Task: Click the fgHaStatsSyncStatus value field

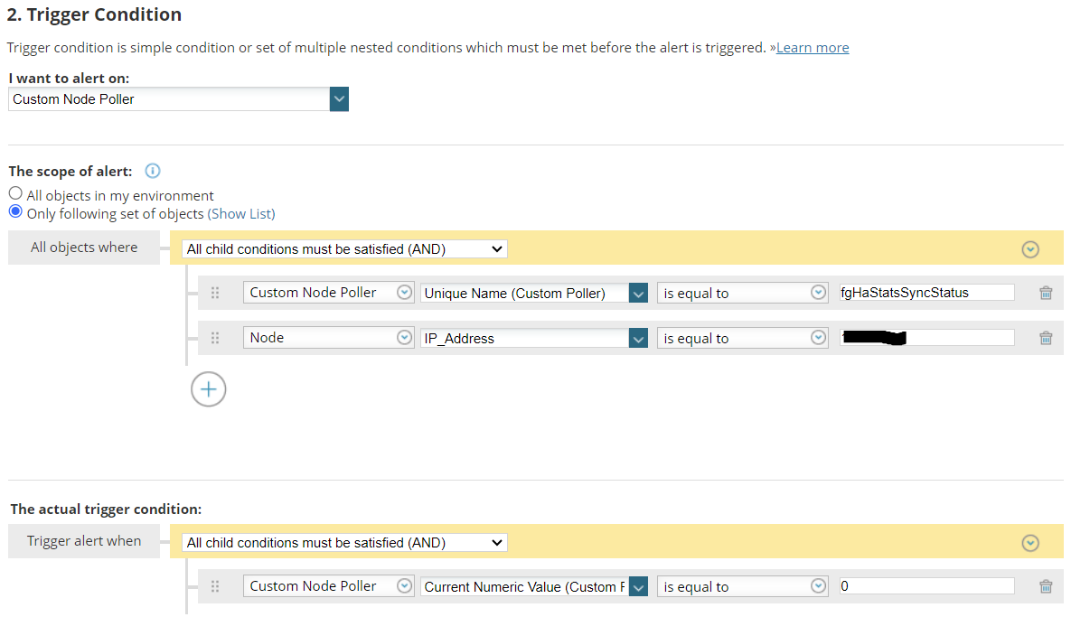Action: pyautogui.click(x=925, y=293)
